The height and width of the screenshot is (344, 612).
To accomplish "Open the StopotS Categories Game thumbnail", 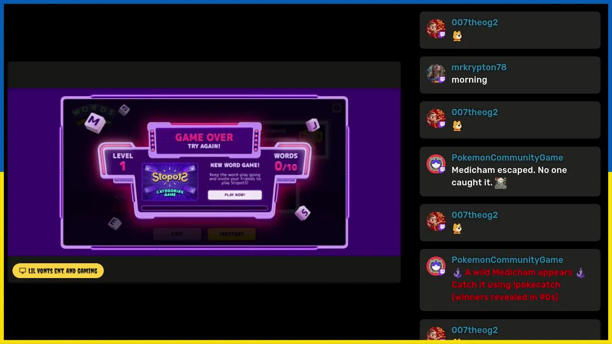I will tap(170, 182).
